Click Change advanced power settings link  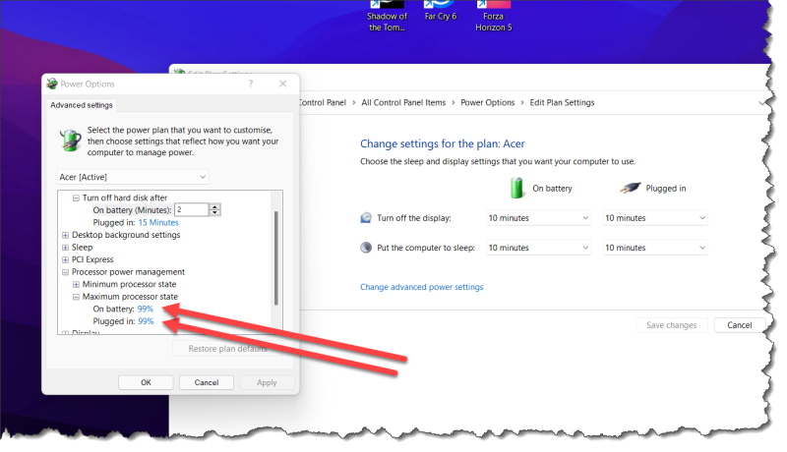[421, 287]
